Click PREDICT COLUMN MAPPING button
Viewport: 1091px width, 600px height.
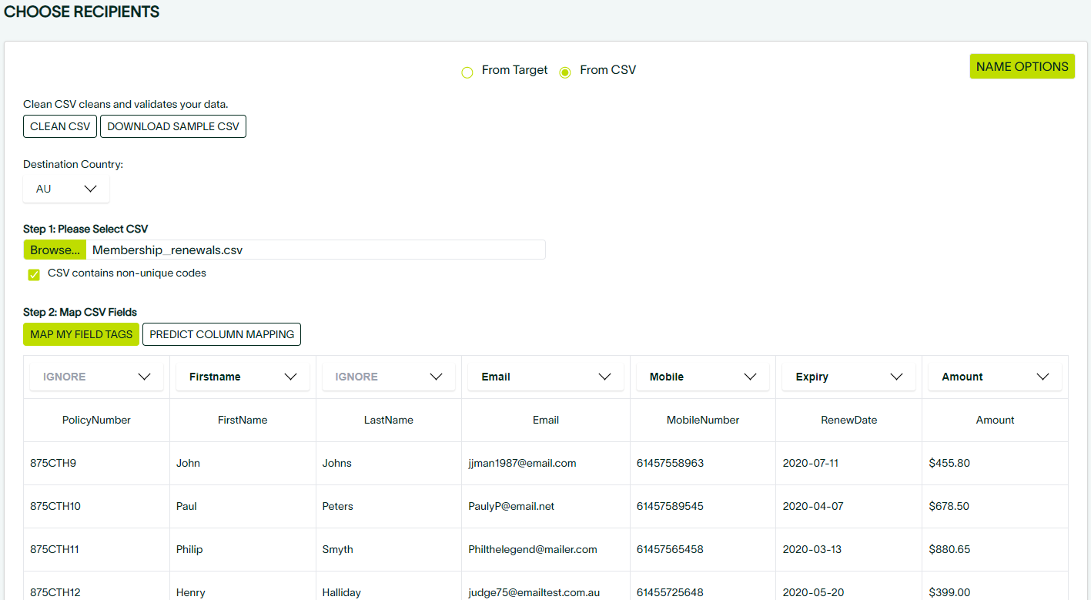coord(222,334)
